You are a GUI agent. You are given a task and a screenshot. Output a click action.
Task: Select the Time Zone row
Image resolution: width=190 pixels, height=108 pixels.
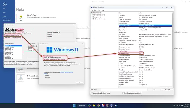145,70
